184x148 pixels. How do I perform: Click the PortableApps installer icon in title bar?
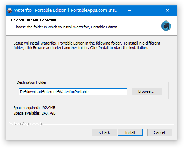[10, 10]
